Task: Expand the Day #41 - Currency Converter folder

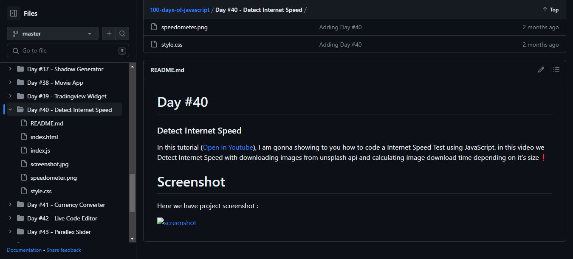Action: click(10, 204)
